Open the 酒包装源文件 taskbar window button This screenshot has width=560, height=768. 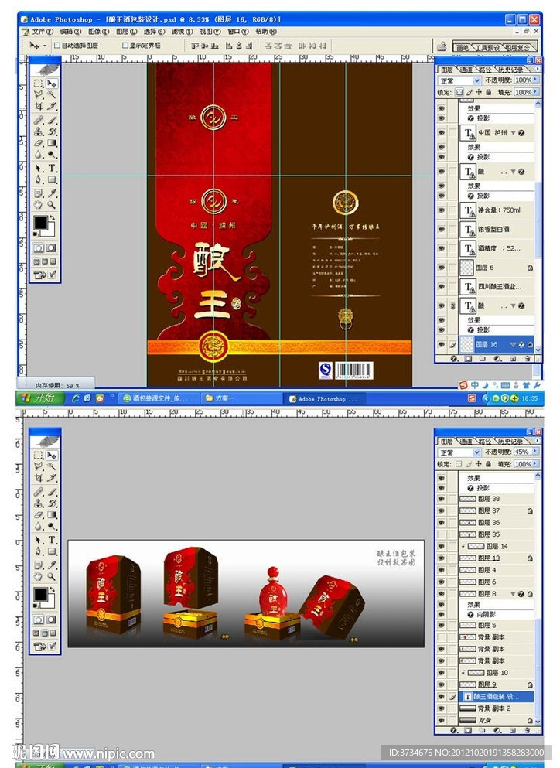tap(159, 398)
